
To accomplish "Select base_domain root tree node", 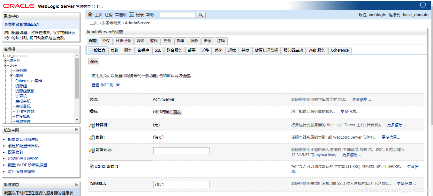I will point(14,56).
